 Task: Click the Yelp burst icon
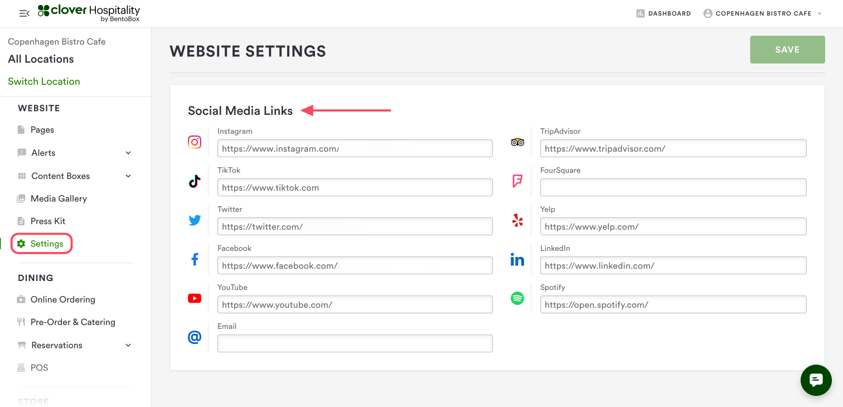pyautogui.click(x=517, y=220)
